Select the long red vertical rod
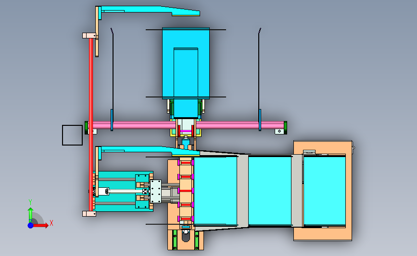Viewport: 417px width, 256px height. click(x=91, y=124)
